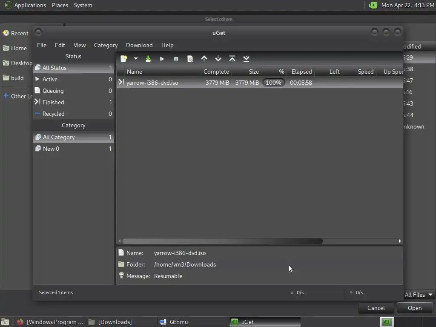
Task: Click the scrollbar left arrow
Action: click(120, 241)
